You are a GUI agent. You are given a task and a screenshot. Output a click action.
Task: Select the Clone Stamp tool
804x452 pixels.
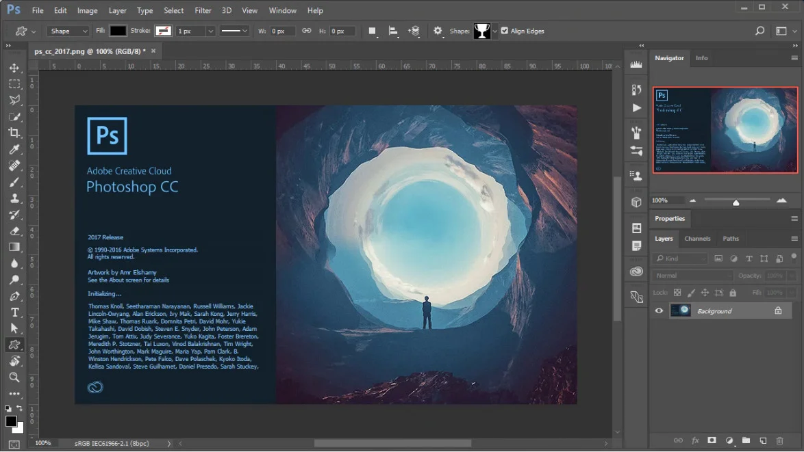(15, 198)
